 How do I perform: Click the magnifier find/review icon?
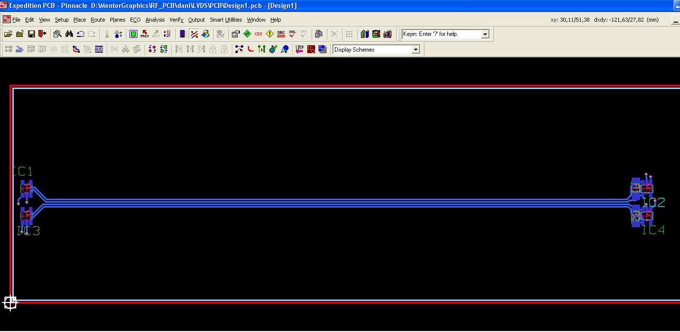[58, 34]
